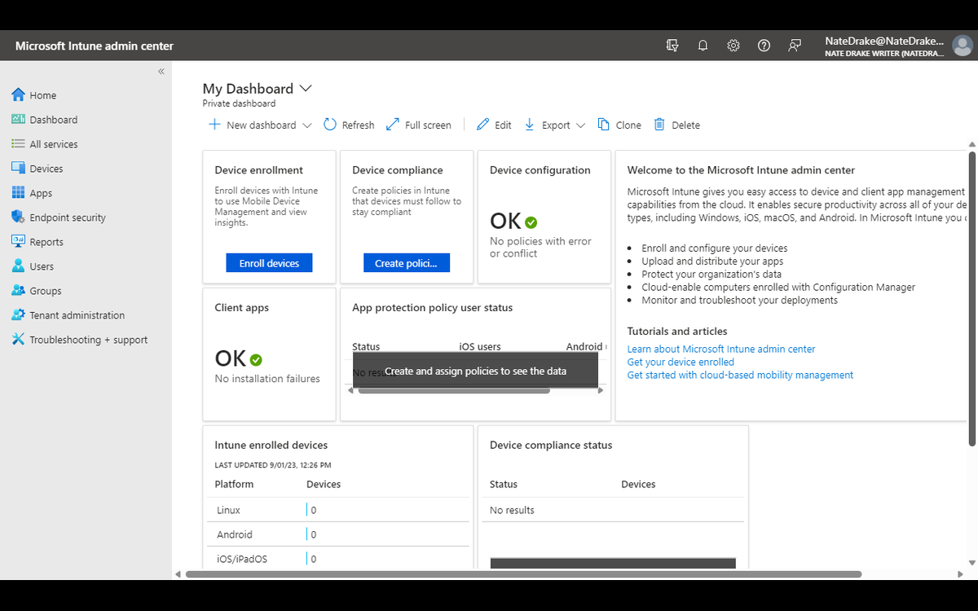
Task: Select All services menu item
Action: 54,144
